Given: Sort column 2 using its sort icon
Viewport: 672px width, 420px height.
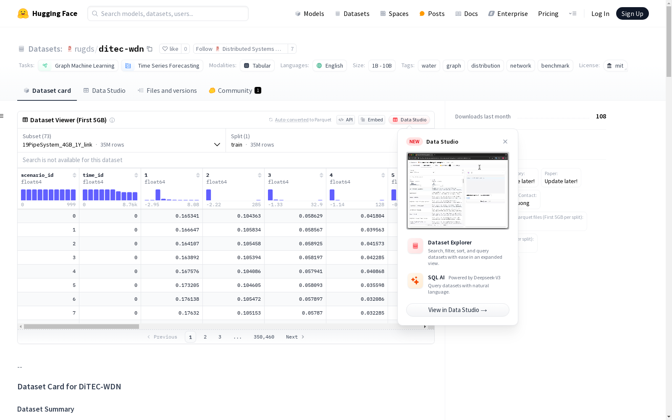Looking at the screenshot, I should pos(260,175).
